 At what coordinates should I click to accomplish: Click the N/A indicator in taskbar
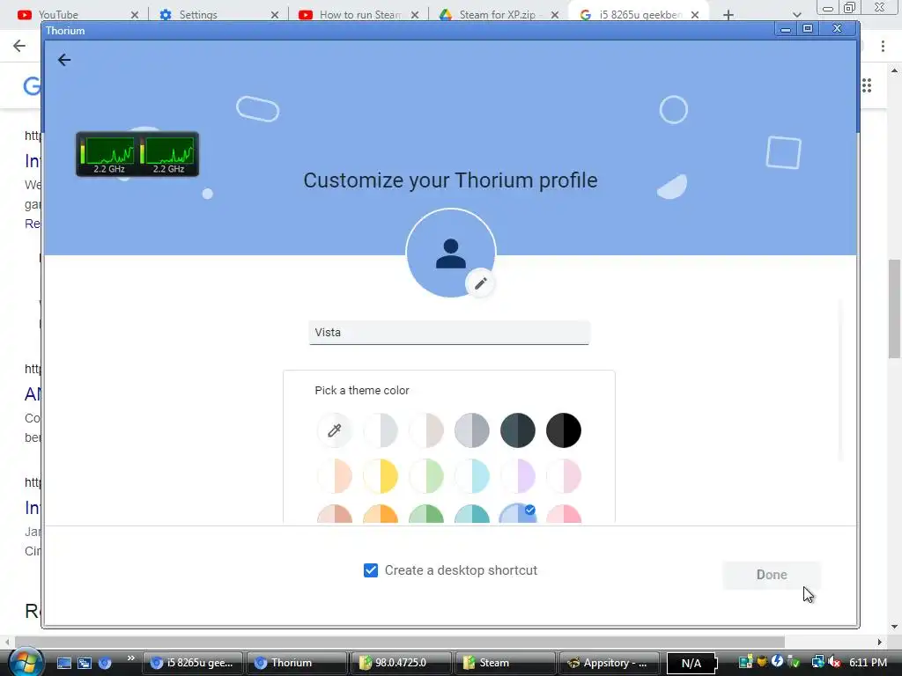pos(691,664)
